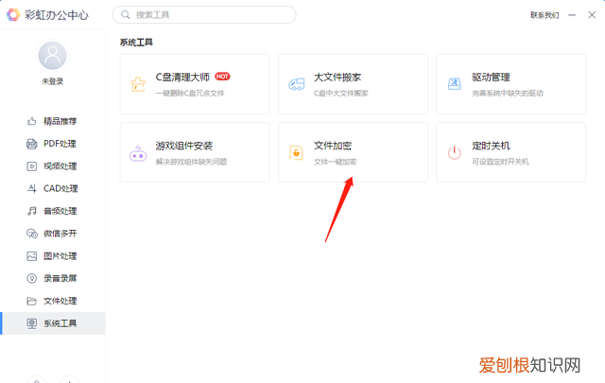Click the 解决游戏组件缺失问题 description
Screen dimensions: 605x383
tap(191, 162)
